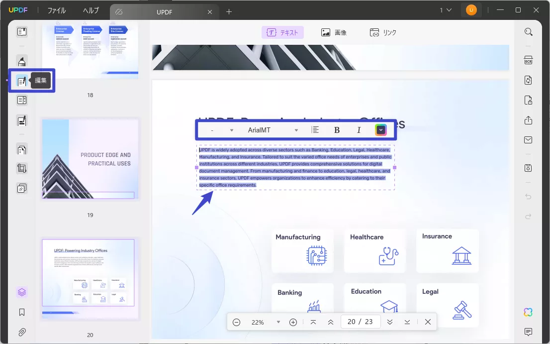
Task: Go to the next page
Action: (390, 322)
